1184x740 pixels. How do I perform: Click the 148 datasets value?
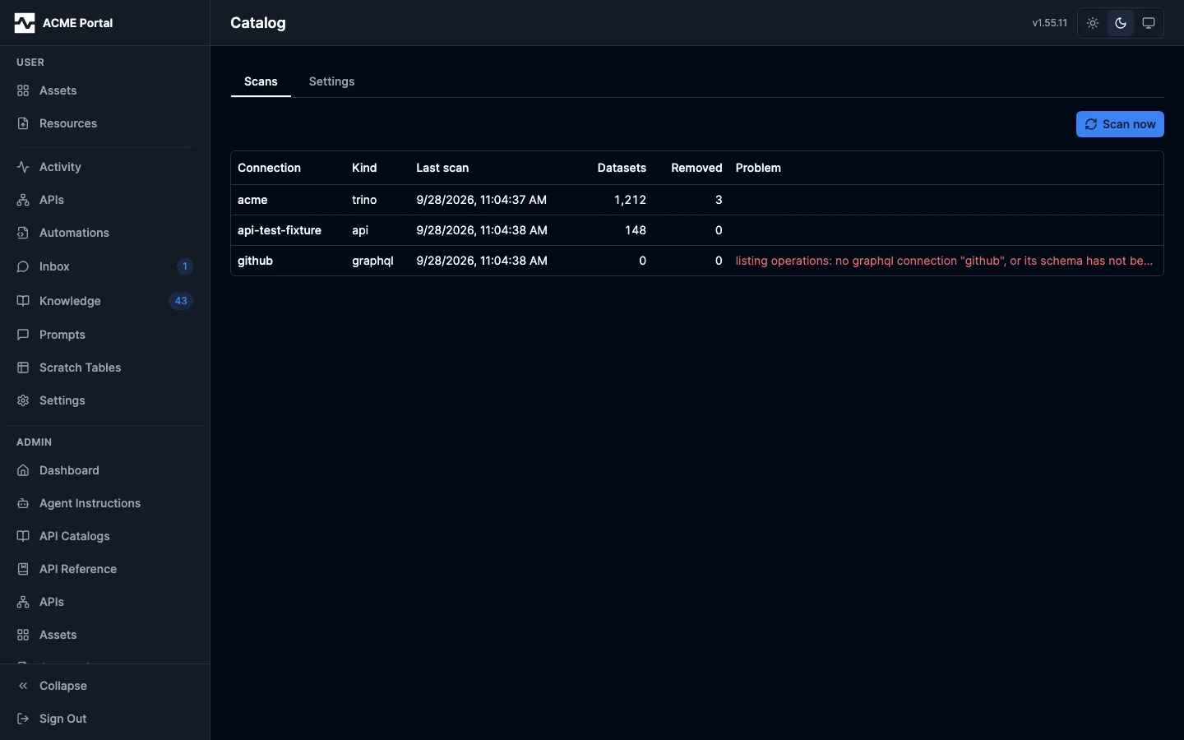click(636, 230)
